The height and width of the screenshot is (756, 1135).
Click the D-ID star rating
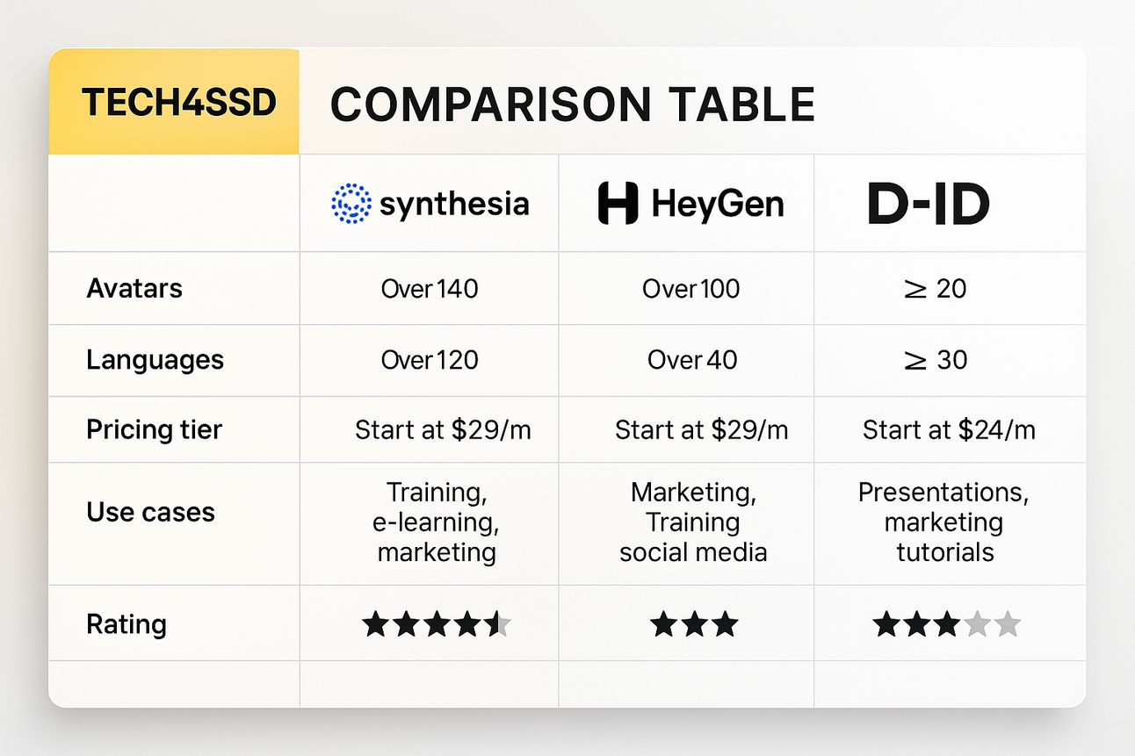pos(947,625)
